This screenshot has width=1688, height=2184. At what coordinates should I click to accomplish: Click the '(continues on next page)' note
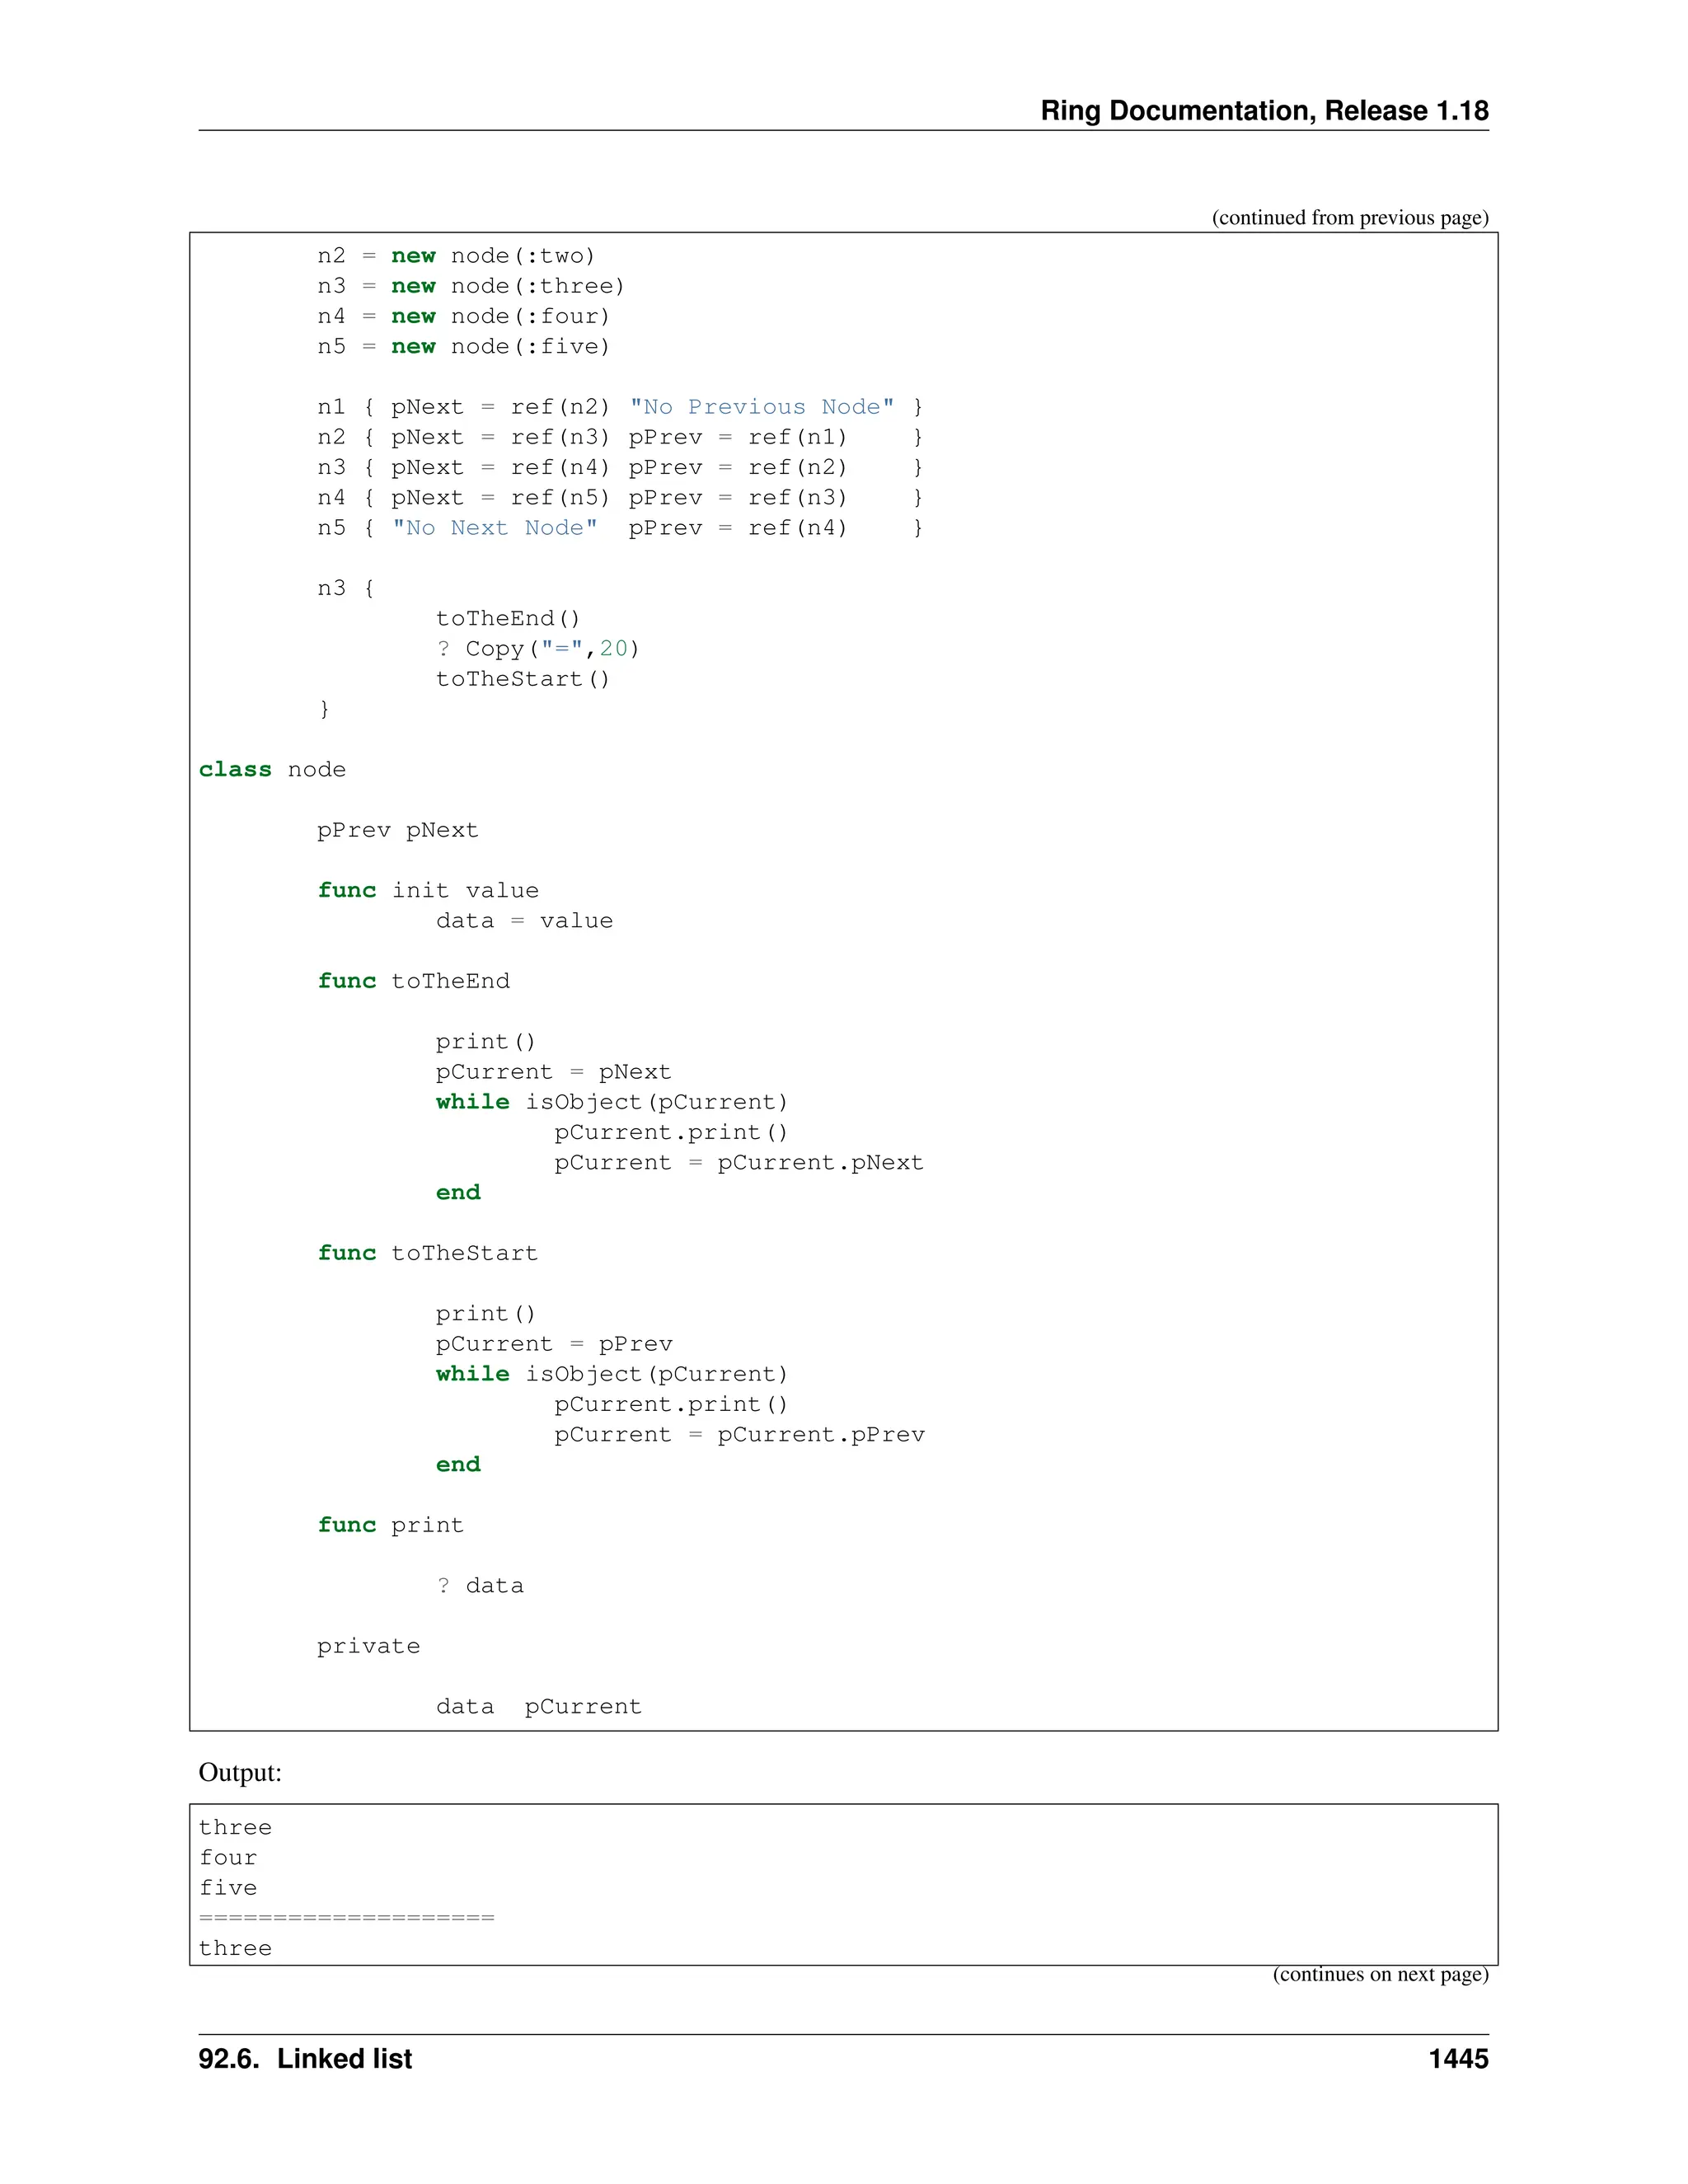1380,1974
